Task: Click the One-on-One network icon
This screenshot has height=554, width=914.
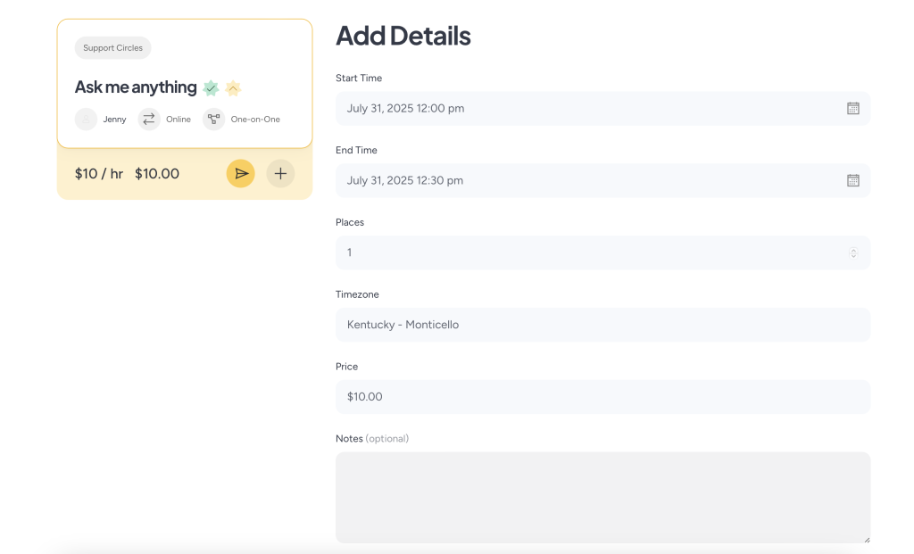Action: (x=213, y=120)
